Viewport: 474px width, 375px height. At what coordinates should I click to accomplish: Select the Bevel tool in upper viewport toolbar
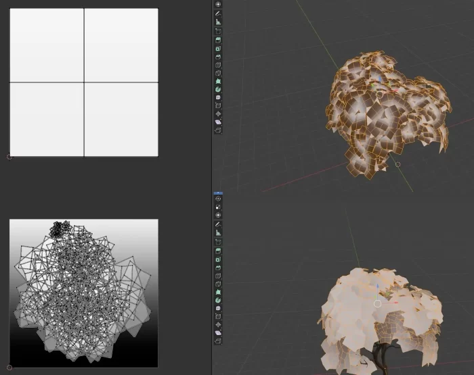coord(218,57)
